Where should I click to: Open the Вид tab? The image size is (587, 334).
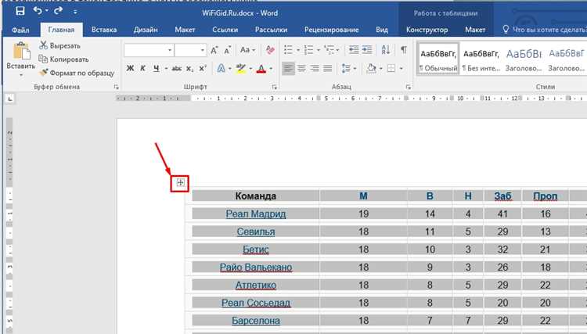pos(382,30)
